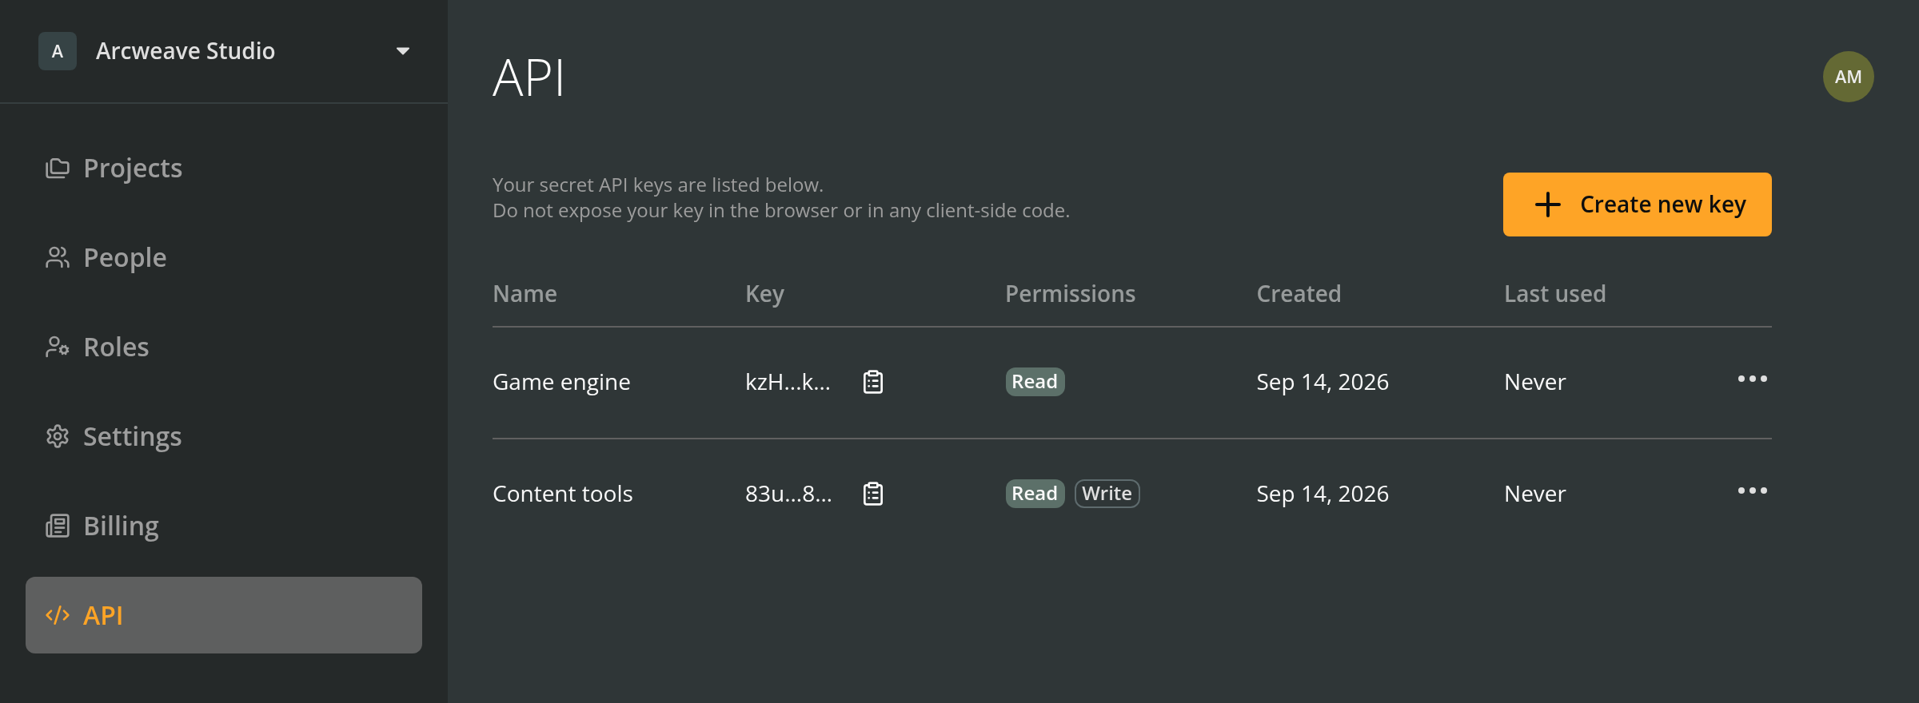1919x703 pixels.
Task: Open the AM user avatar menu
Action: tap(1848, 77)
